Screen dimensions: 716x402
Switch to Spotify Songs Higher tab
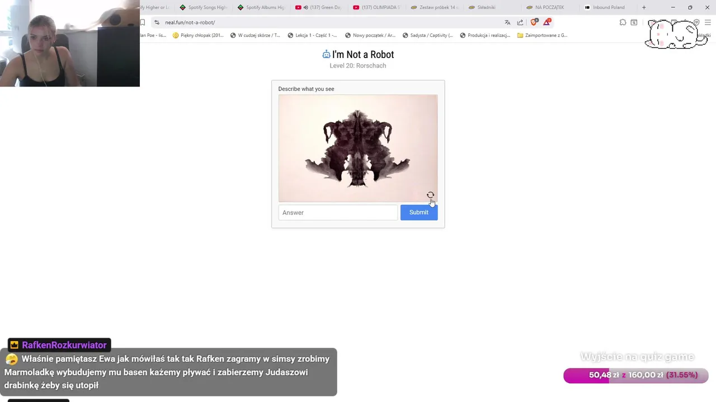click(x=203, y=7)
